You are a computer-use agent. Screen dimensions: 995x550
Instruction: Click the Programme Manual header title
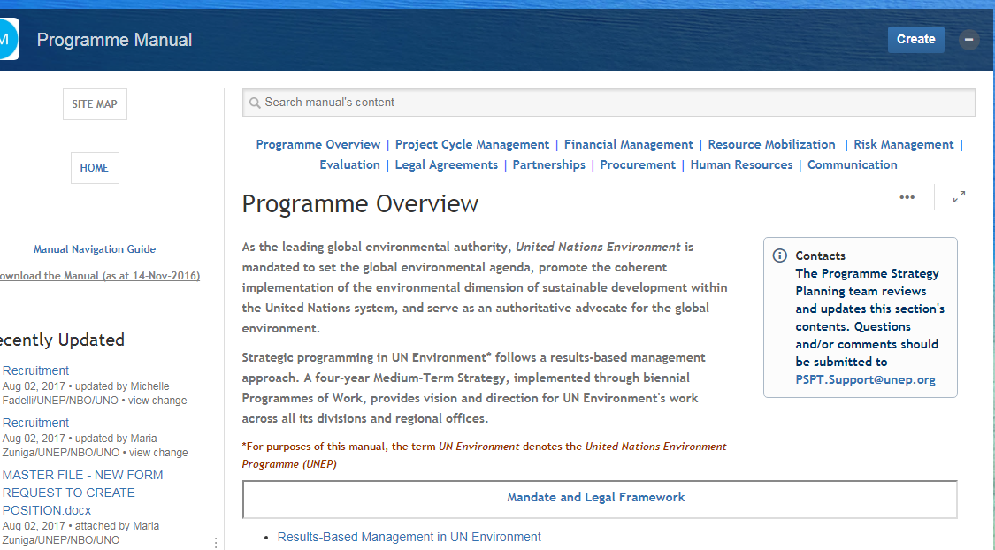114,40
